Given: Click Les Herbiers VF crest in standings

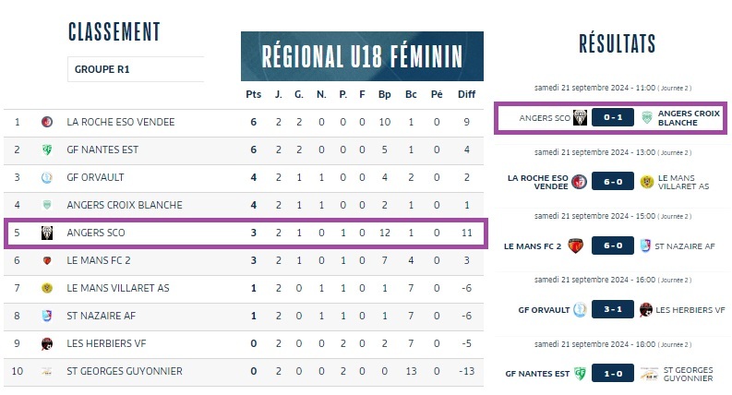Looking at the screenshot, I should click(47, 343).
